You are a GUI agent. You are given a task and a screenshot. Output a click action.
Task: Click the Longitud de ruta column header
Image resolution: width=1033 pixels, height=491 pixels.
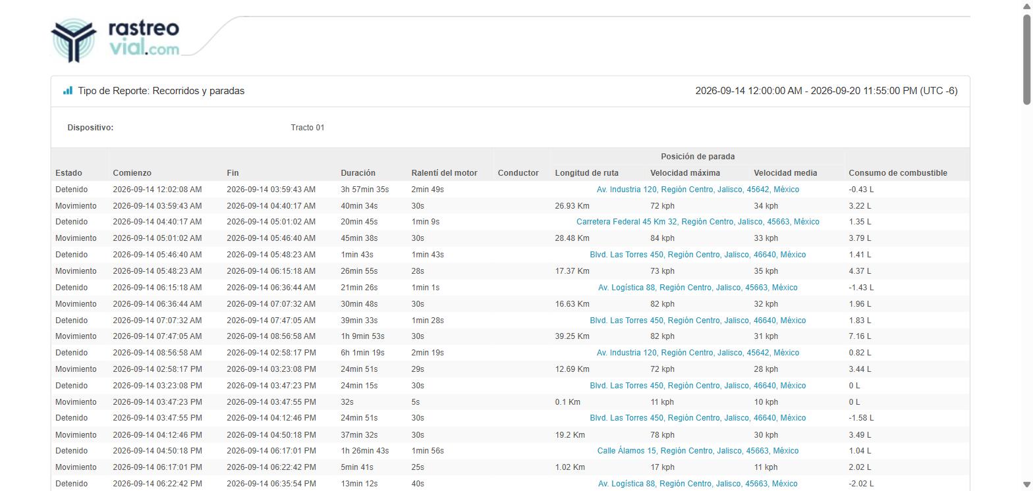point(586,173)
